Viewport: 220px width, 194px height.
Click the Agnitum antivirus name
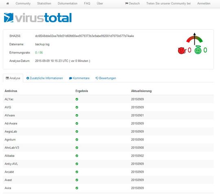(x=10, y=140)
